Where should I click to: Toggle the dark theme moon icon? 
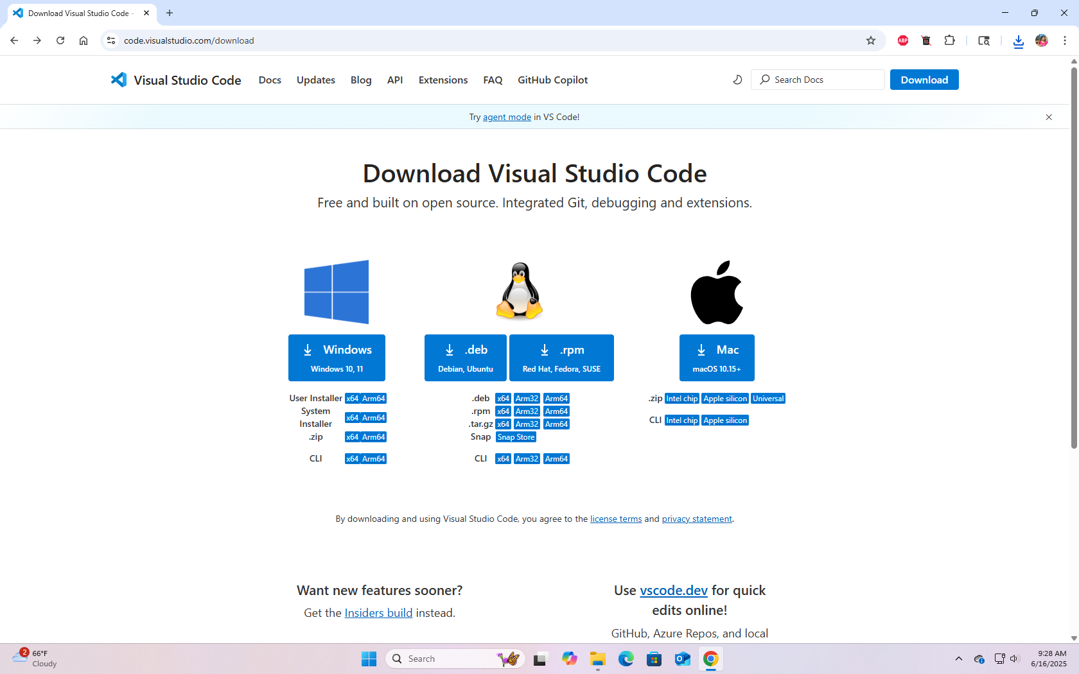pyautogui.click(x=737, y=80)
